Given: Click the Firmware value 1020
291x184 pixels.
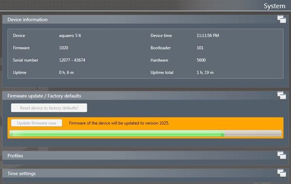Looking at the screenshot, I should 63,48.
